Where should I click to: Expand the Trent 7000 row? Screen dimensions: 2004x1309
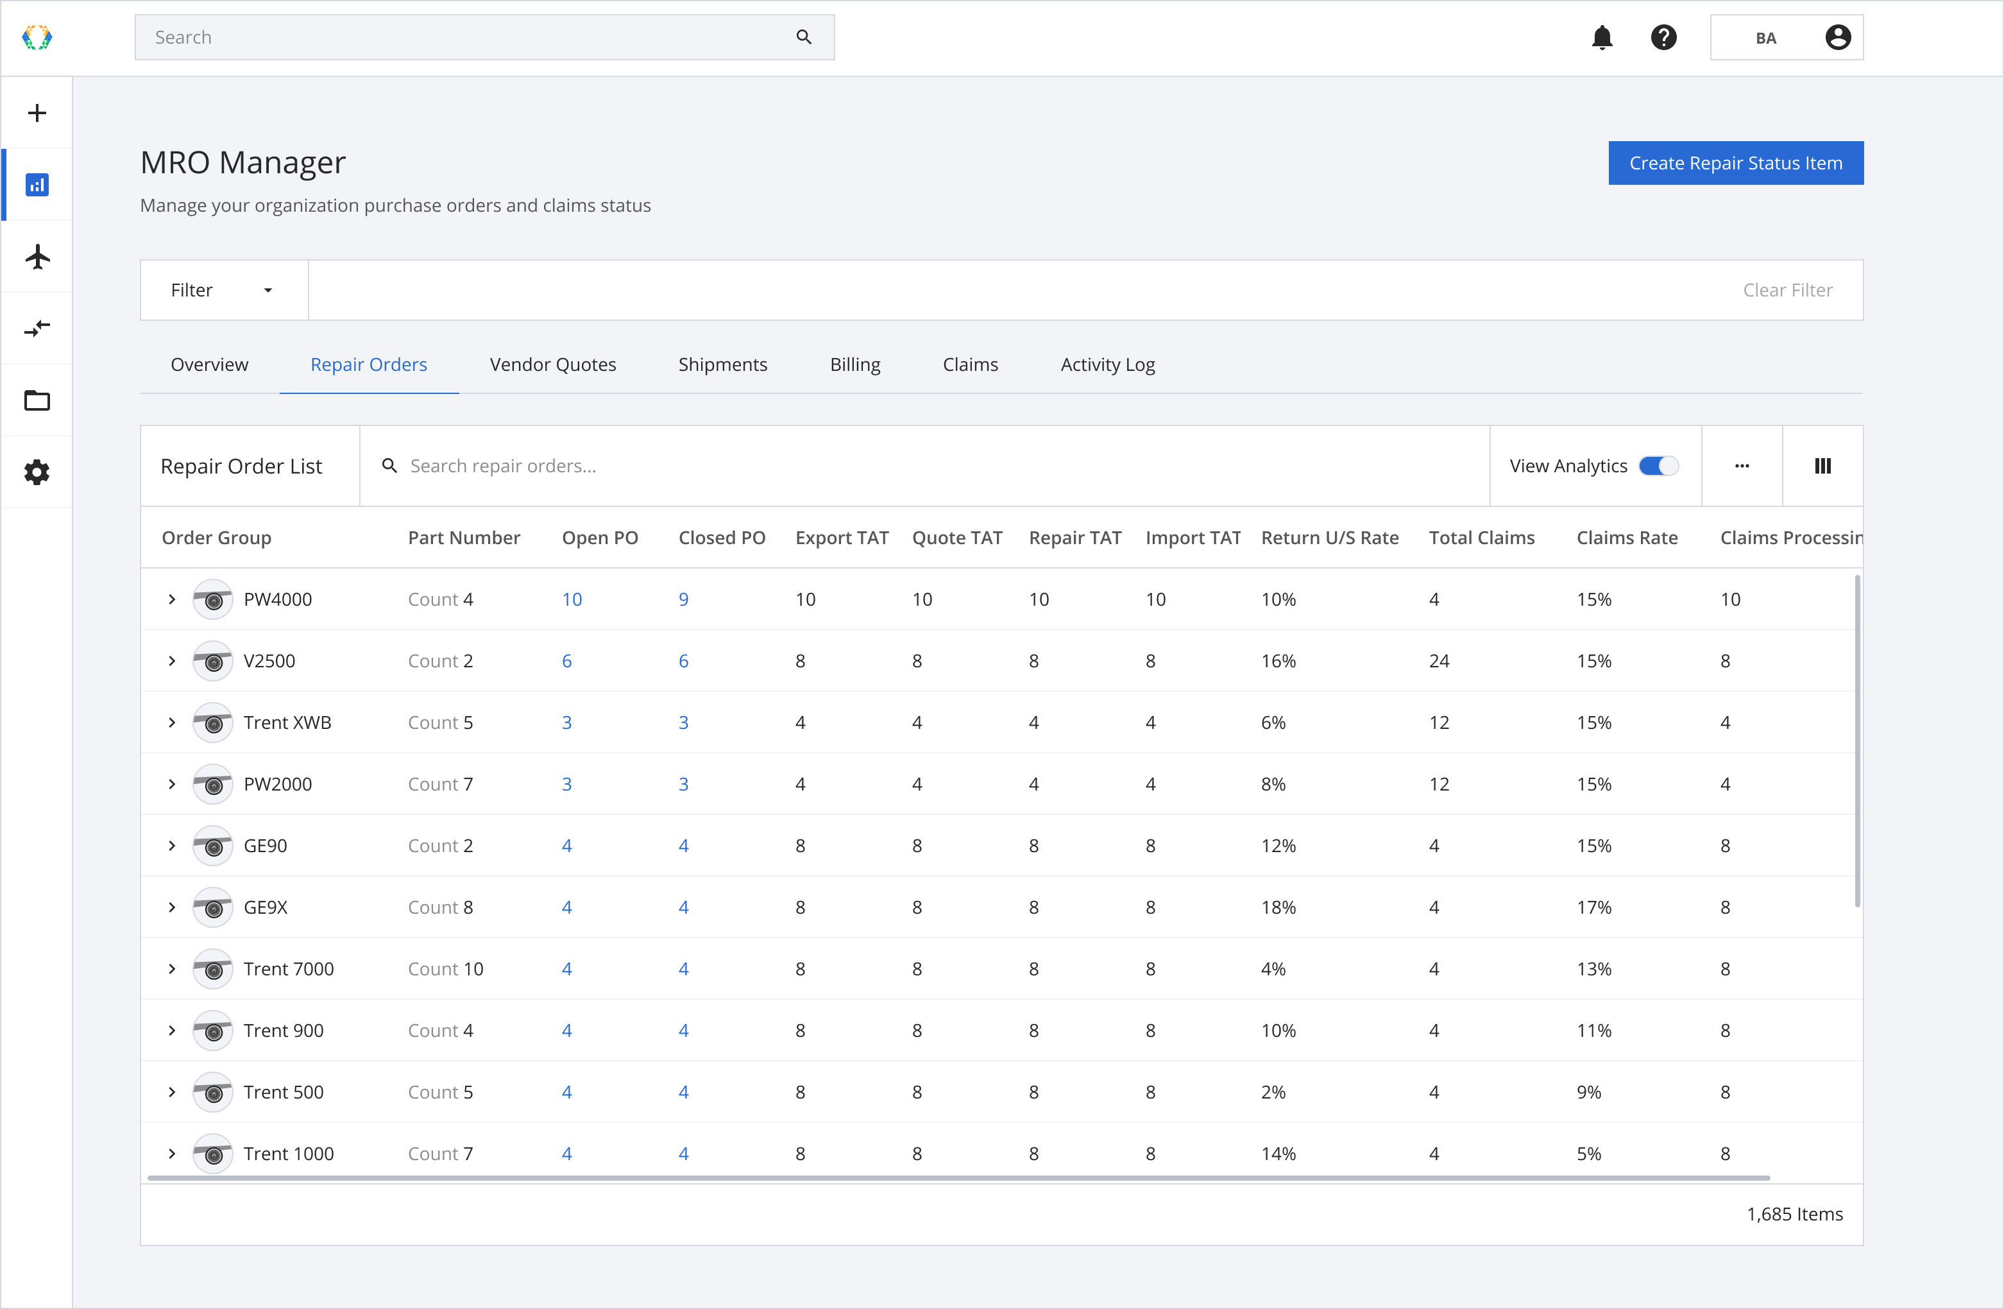pos(172,970)
